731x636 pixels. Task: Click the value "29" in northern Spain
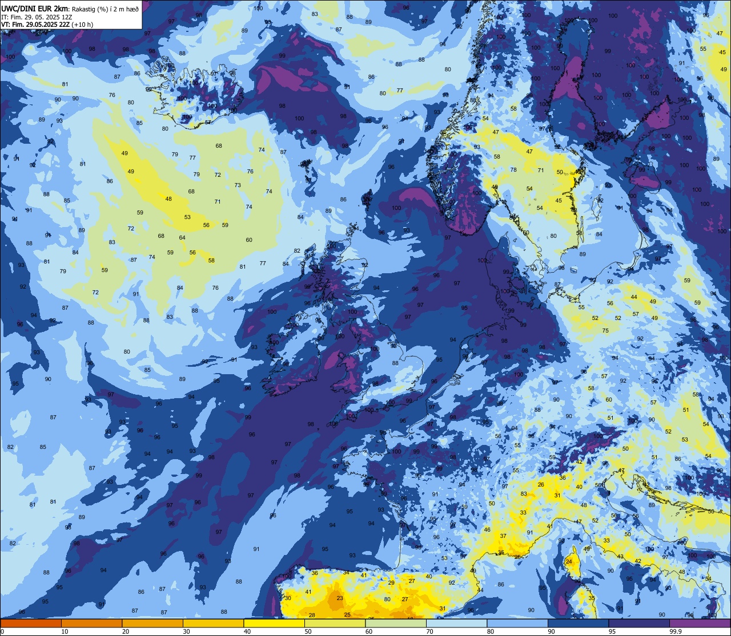[391, 582]
